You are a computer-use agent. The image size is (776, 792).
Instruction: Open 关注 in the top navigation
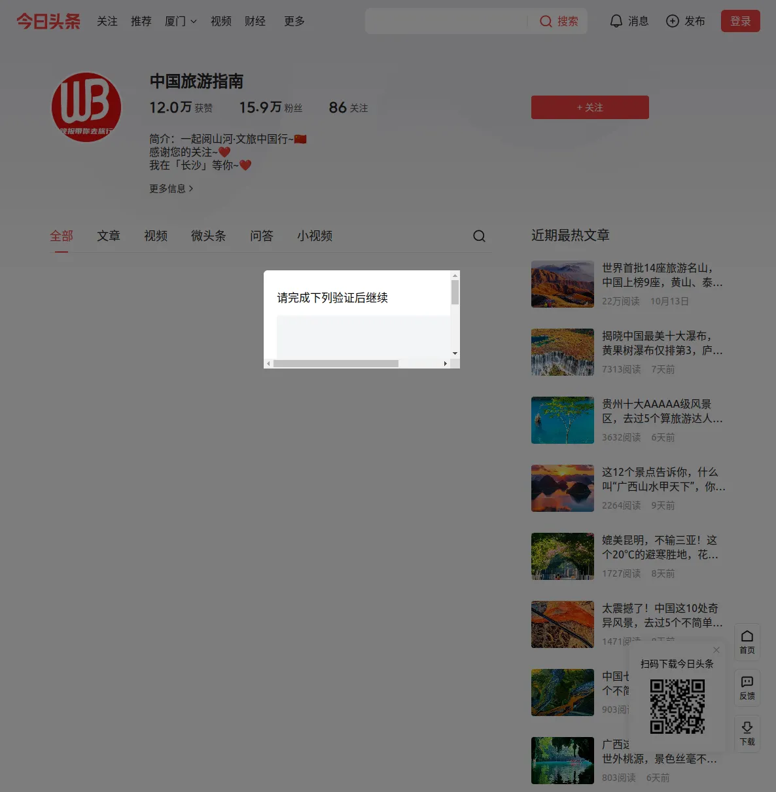tap(107, 21)
